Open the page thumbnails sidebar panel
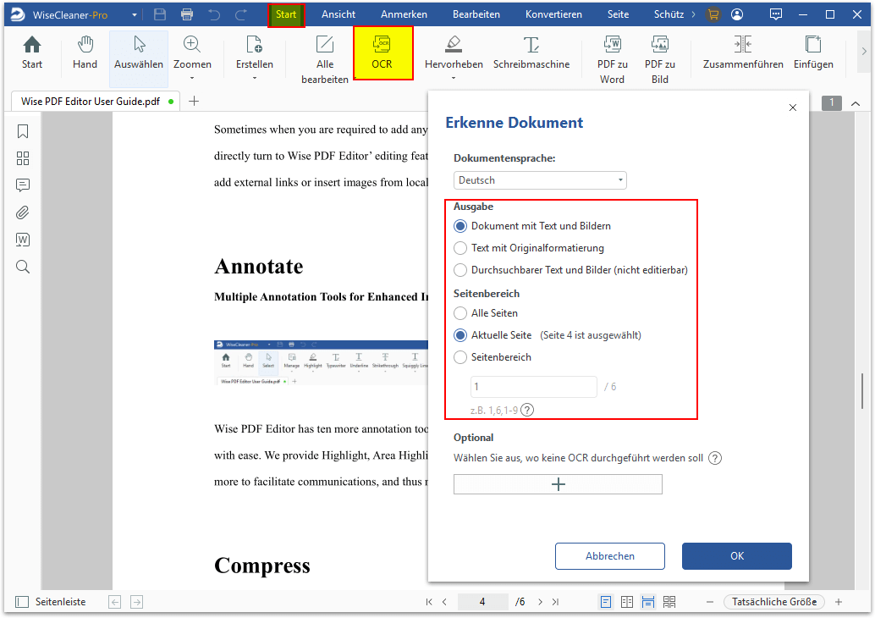Image resolution: width=875 pixels, height=618 pixels. click(x=23, y=158)
